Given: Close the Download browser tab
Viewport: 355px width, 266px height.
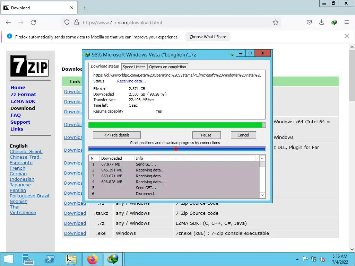Looking at the screenshot, I should pyautogui.click(x=72, y=8).
